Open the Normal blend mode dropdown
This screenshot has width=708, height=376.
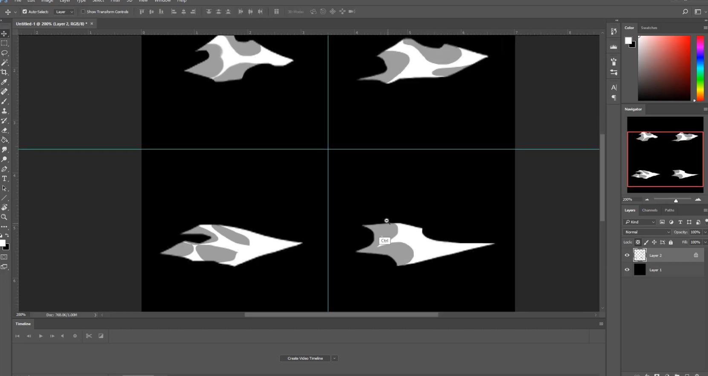tap(647, 232)
